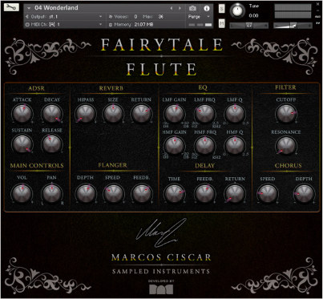
Task: Click the ADSR Attack knob
Action: pyautogui.click(x=22, y=113)
